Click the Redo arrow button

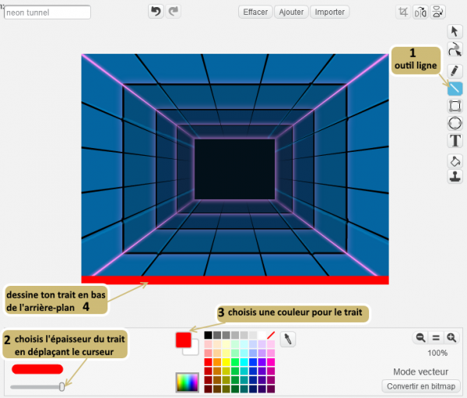[x=174, y=12]
